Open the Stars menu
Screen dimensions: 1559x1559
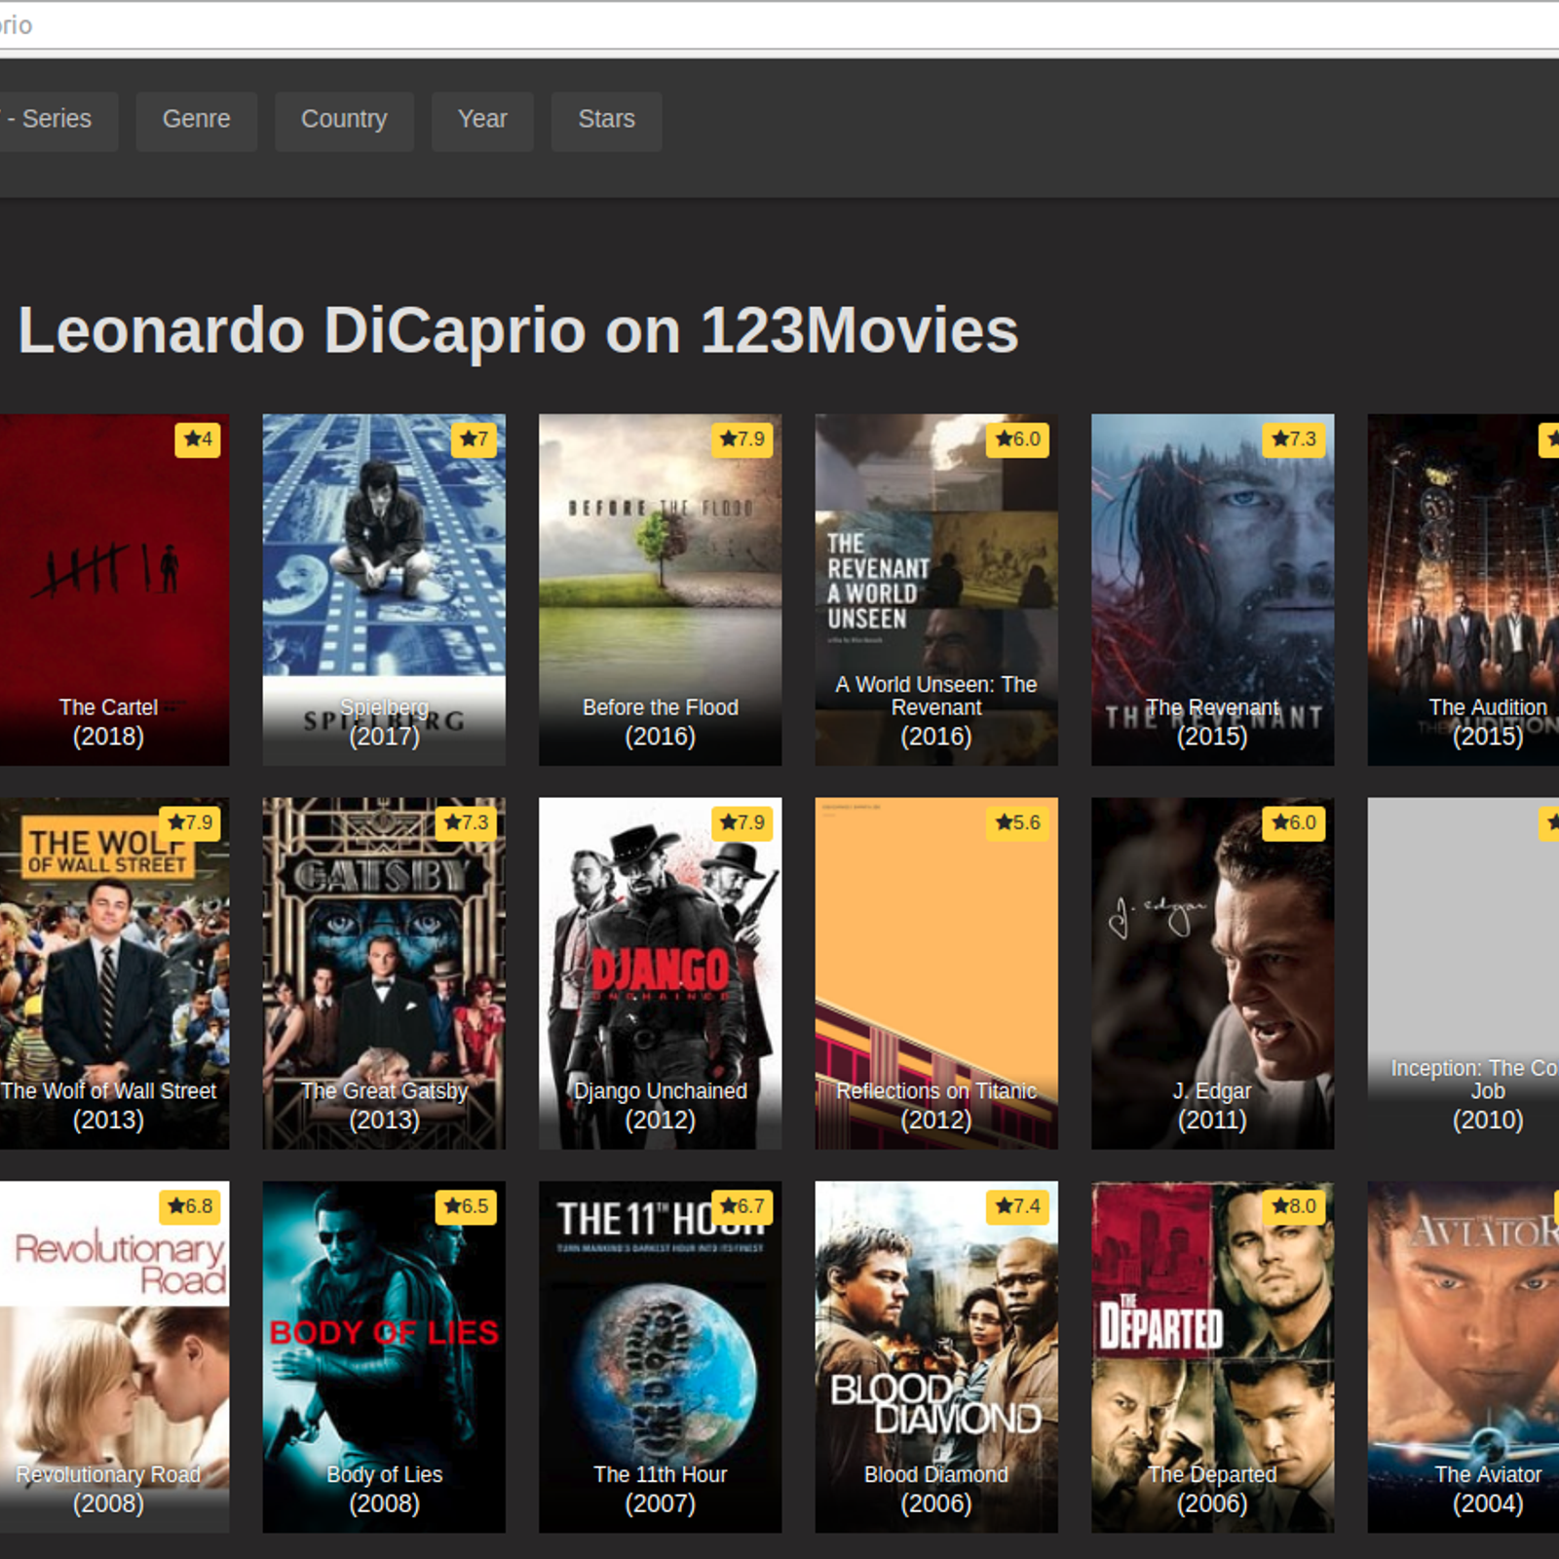(606, 121)
